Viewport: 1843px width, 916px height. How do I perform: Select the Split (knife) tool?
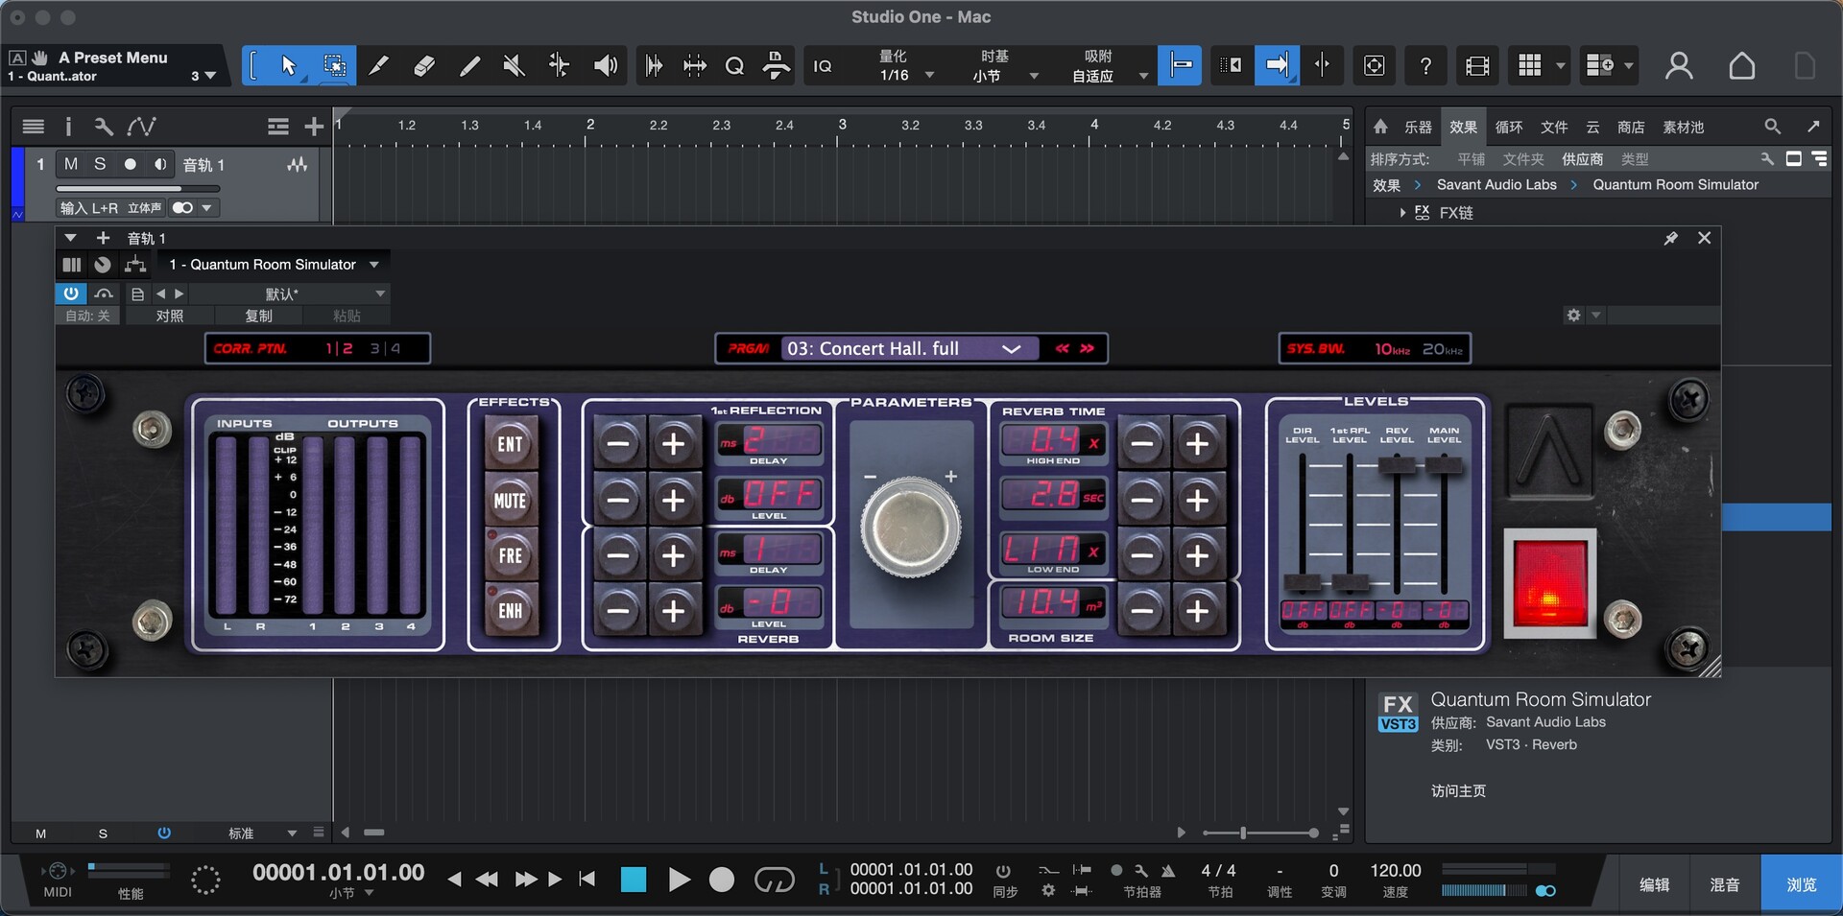379,65
